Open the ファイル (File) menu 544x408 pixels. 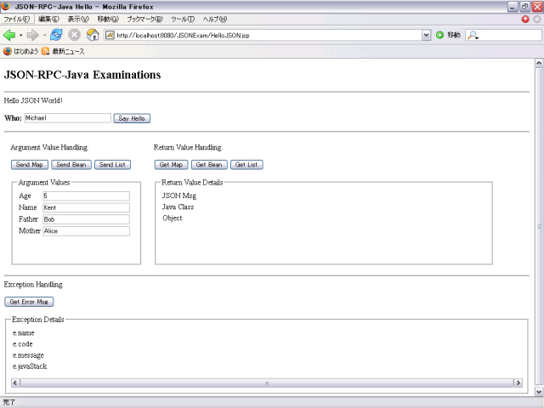tap(16, 19)
